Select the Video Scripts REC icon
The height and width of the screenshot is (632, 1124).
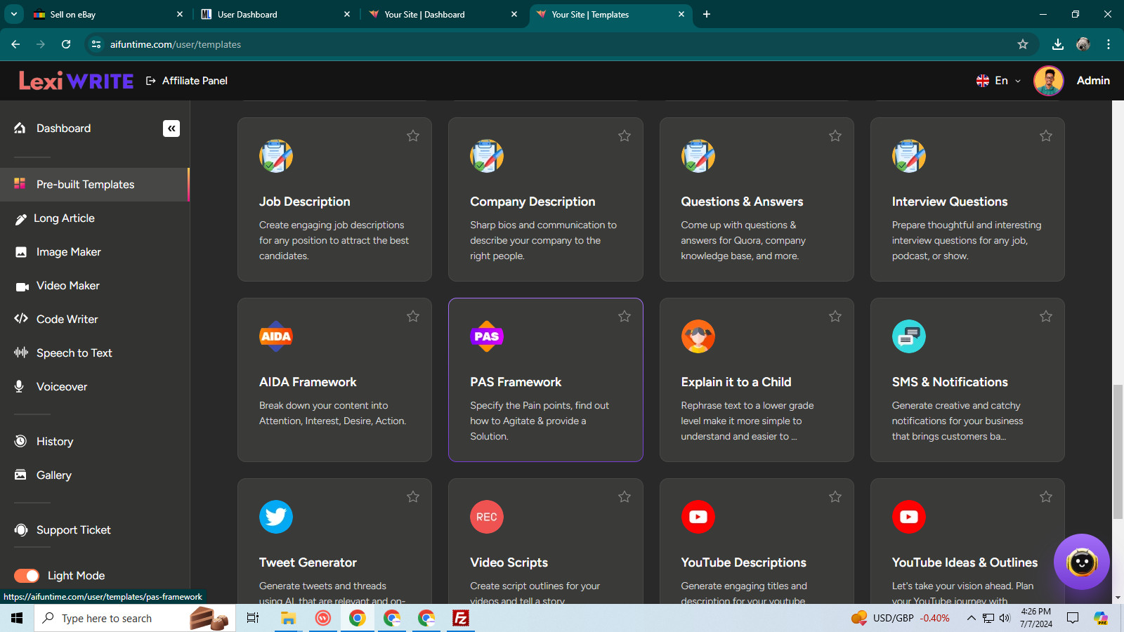click(x=487, y=517)
